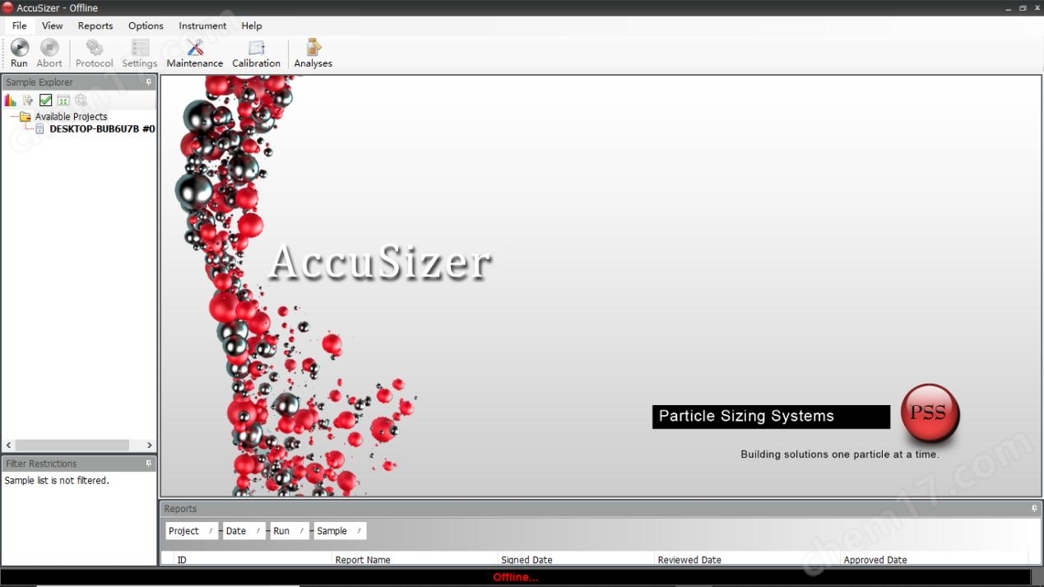The image size is (1044, 587).
Task: Click the Run toolbar button
Action: pos(19,54)
